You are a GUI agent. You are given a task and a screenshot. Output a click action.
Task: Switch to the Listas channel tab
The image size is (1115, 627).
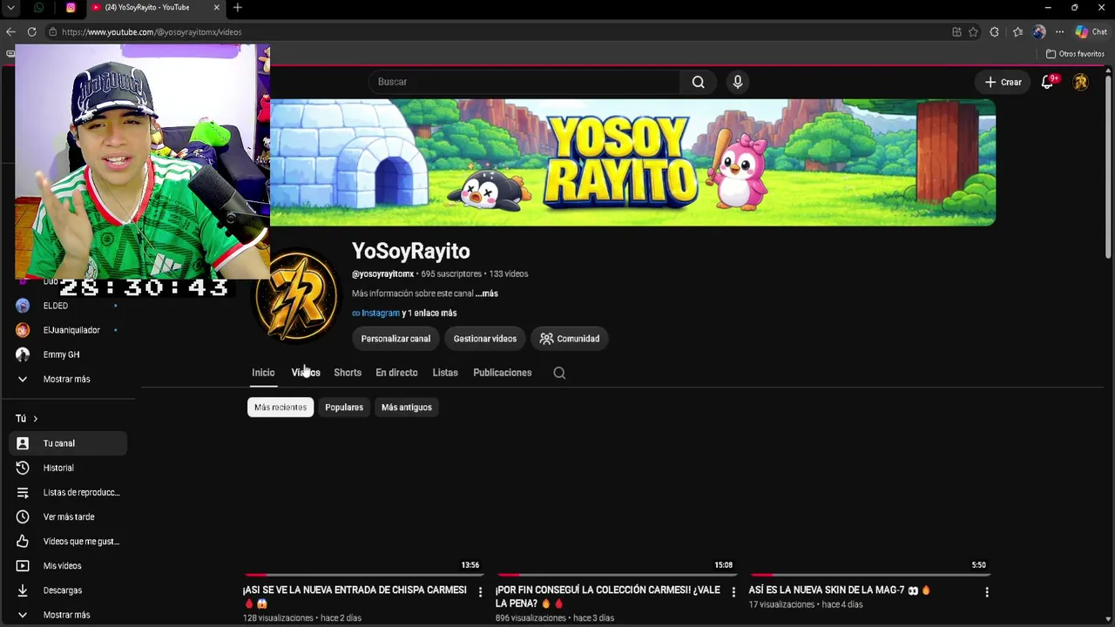point(445,373)
